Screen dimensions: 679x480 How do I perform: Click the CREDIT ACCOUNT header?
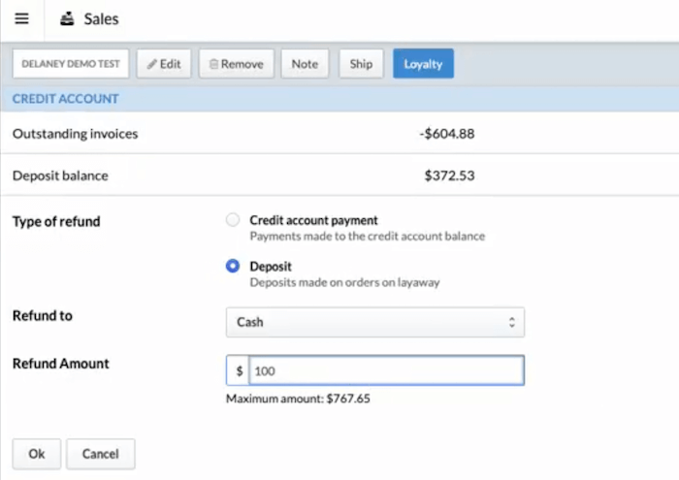click(65, 99)
